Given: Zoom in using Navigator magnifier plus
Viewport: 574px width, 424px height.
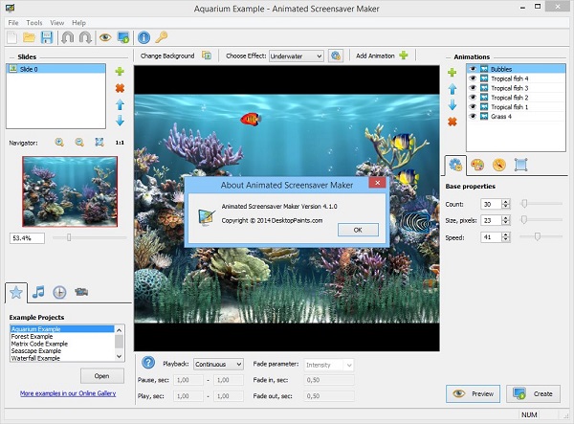Looking at the screenshot, I should [x=59, y=142].
